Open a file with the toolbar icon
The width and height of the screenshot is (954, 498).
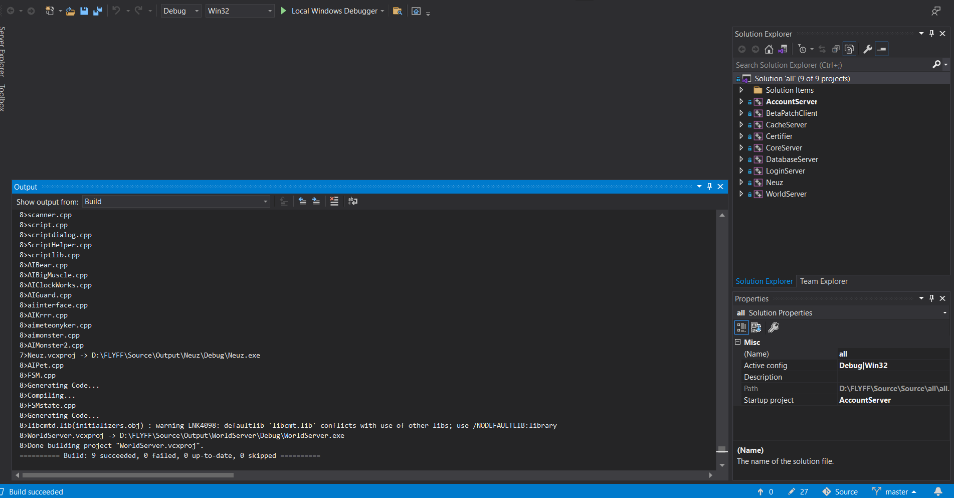[71, 11]
